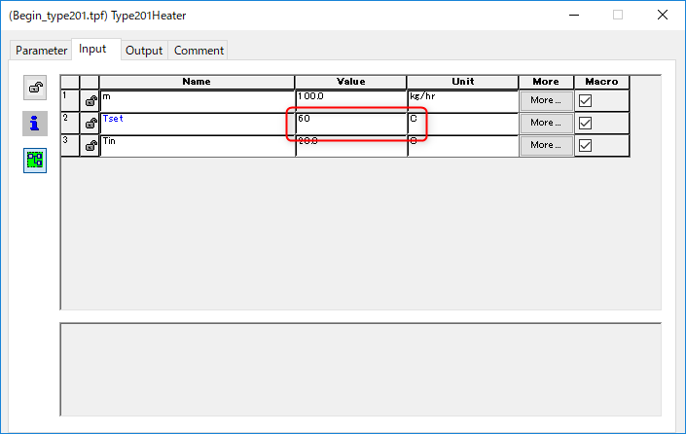
Task: Uncheck the Macro checkbox for Tin
Action: point(586,145)
